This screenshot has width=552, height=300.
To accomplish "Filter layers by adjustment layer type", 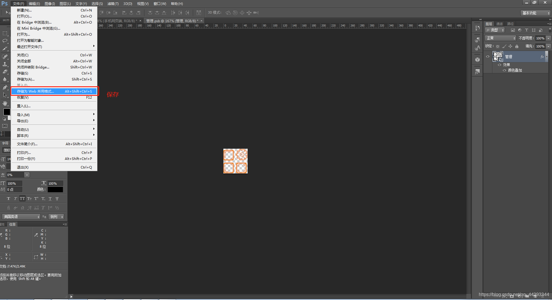I will click(520, 30).
